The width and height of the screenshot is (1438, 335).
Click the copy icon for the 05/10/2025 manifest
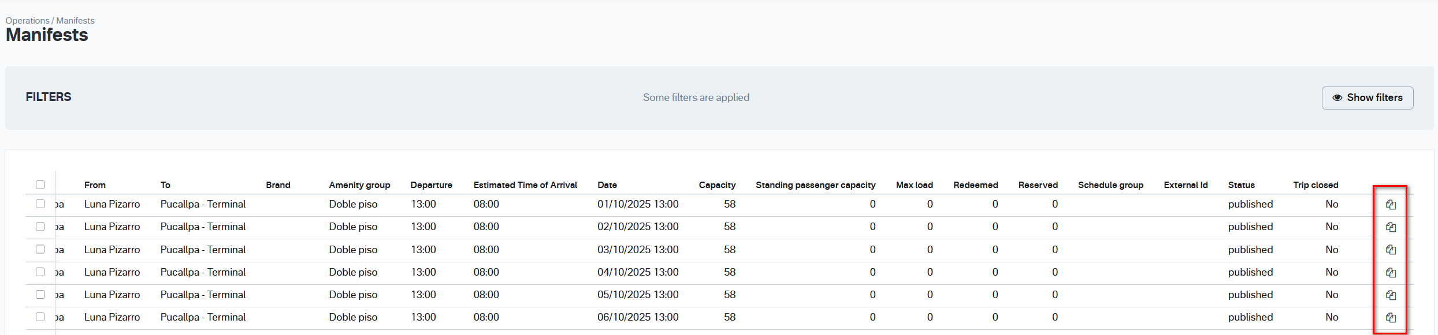(1391, 295)
